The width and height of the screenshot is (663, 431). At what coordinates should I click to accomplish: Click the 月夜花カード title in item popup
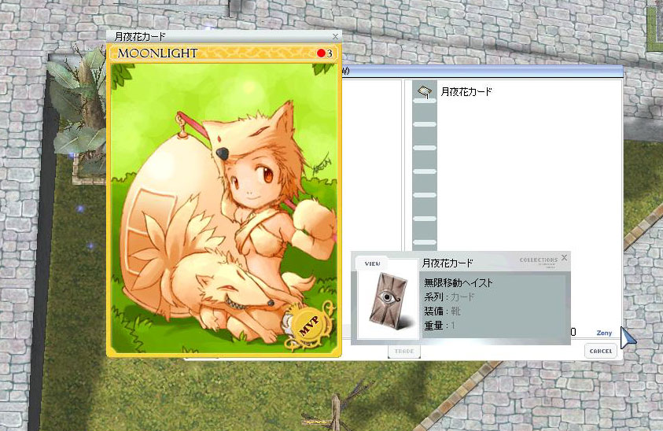click(x=448, y=263)
